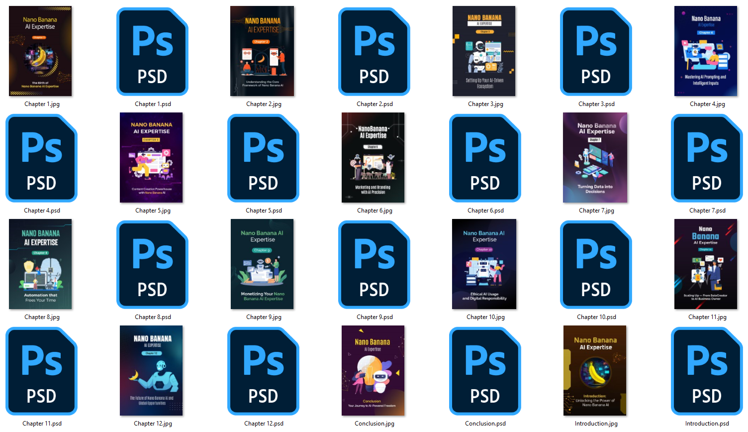Choose the Chapter 6.psd file icon

pos(485,158)
